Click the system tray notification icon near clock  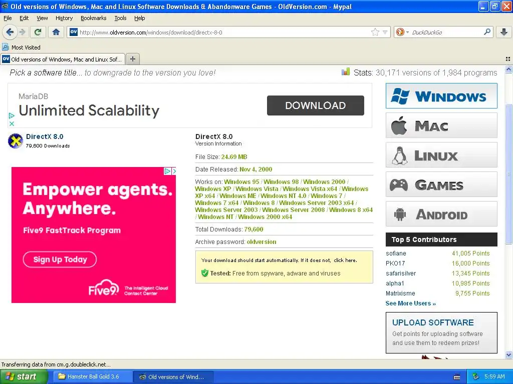click(x=475, y=376)
